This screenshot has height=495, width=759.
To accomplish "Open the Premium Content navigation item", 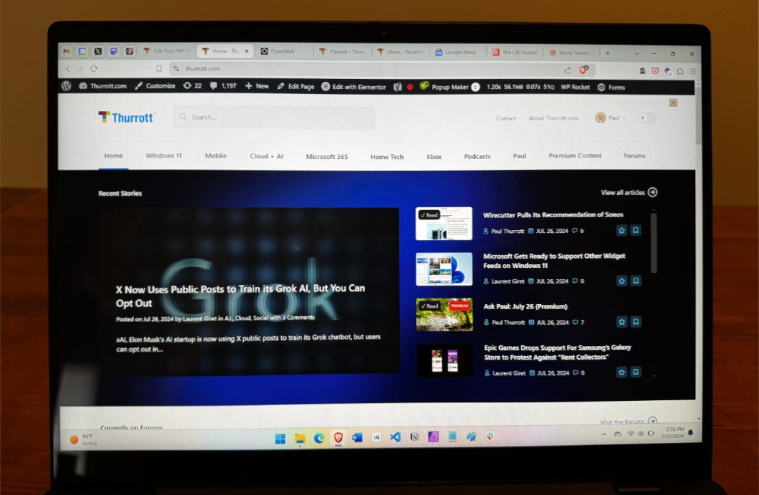I will [575, 155].
